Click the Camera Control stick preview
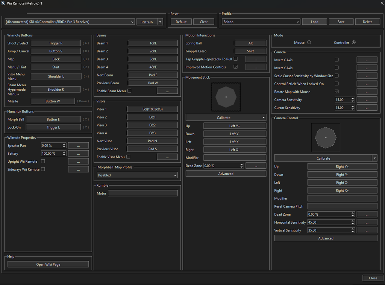This screenshot has height=285, width=385. click(x=326, y=137)
